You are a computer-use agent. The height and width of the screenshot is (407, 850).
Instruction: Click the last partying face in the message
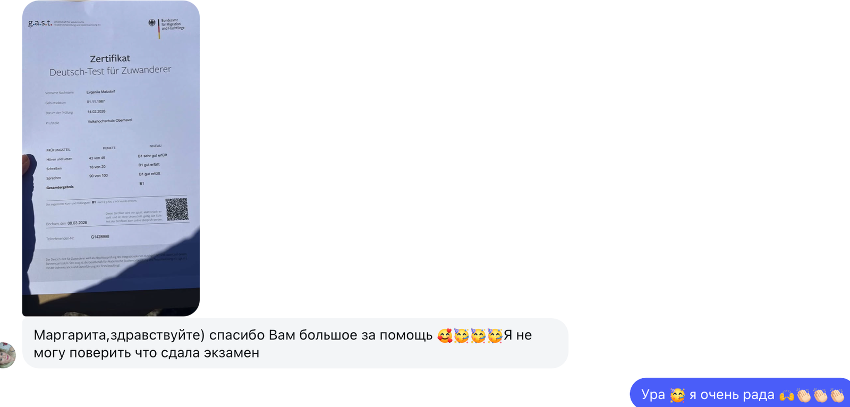click(495, 335)
